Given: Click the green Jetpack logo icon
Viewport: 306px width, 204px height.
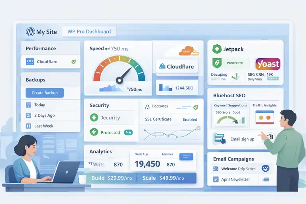Looking at the screenshot, I should pos(217,49).
